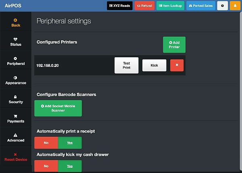The height and width of the screenshot is (173, 242).
Task: Open XYZ Reads from top bar
Action: pos(120,6)
